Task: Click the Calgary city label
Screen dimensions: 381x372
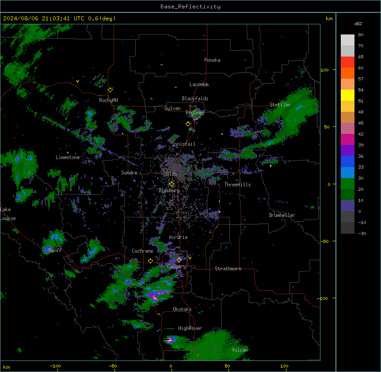Action: click(177, 266)
